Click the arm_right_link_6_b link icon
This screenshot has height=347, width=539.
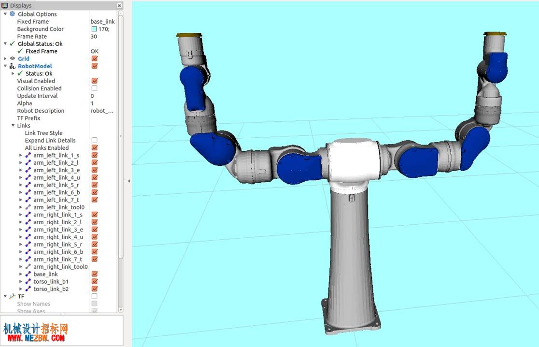point(28,252)
